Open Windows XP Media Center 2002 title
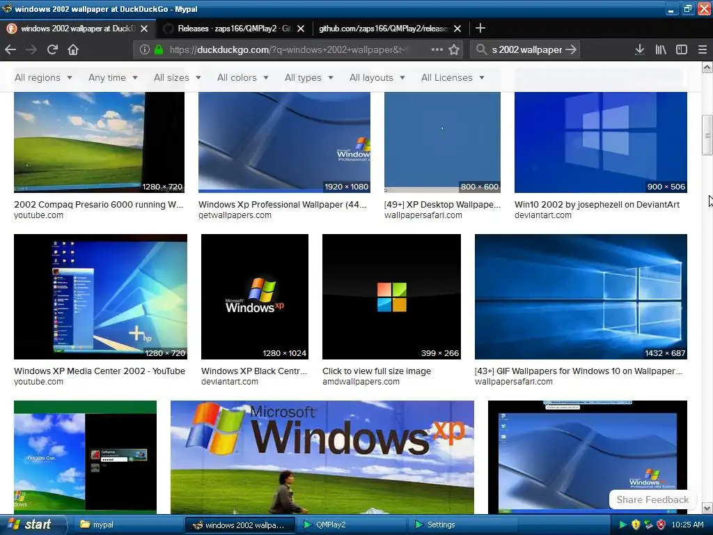 pyautogui.click(x=100, y=371)
